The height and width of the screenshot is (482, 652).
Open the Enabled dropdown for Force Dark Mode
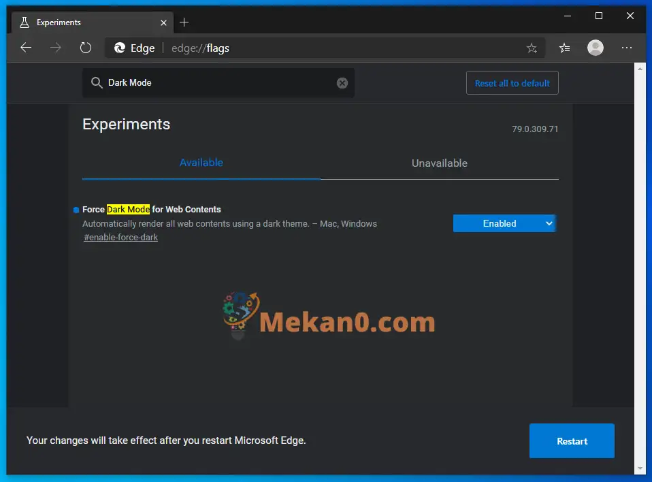pos(504,223)
